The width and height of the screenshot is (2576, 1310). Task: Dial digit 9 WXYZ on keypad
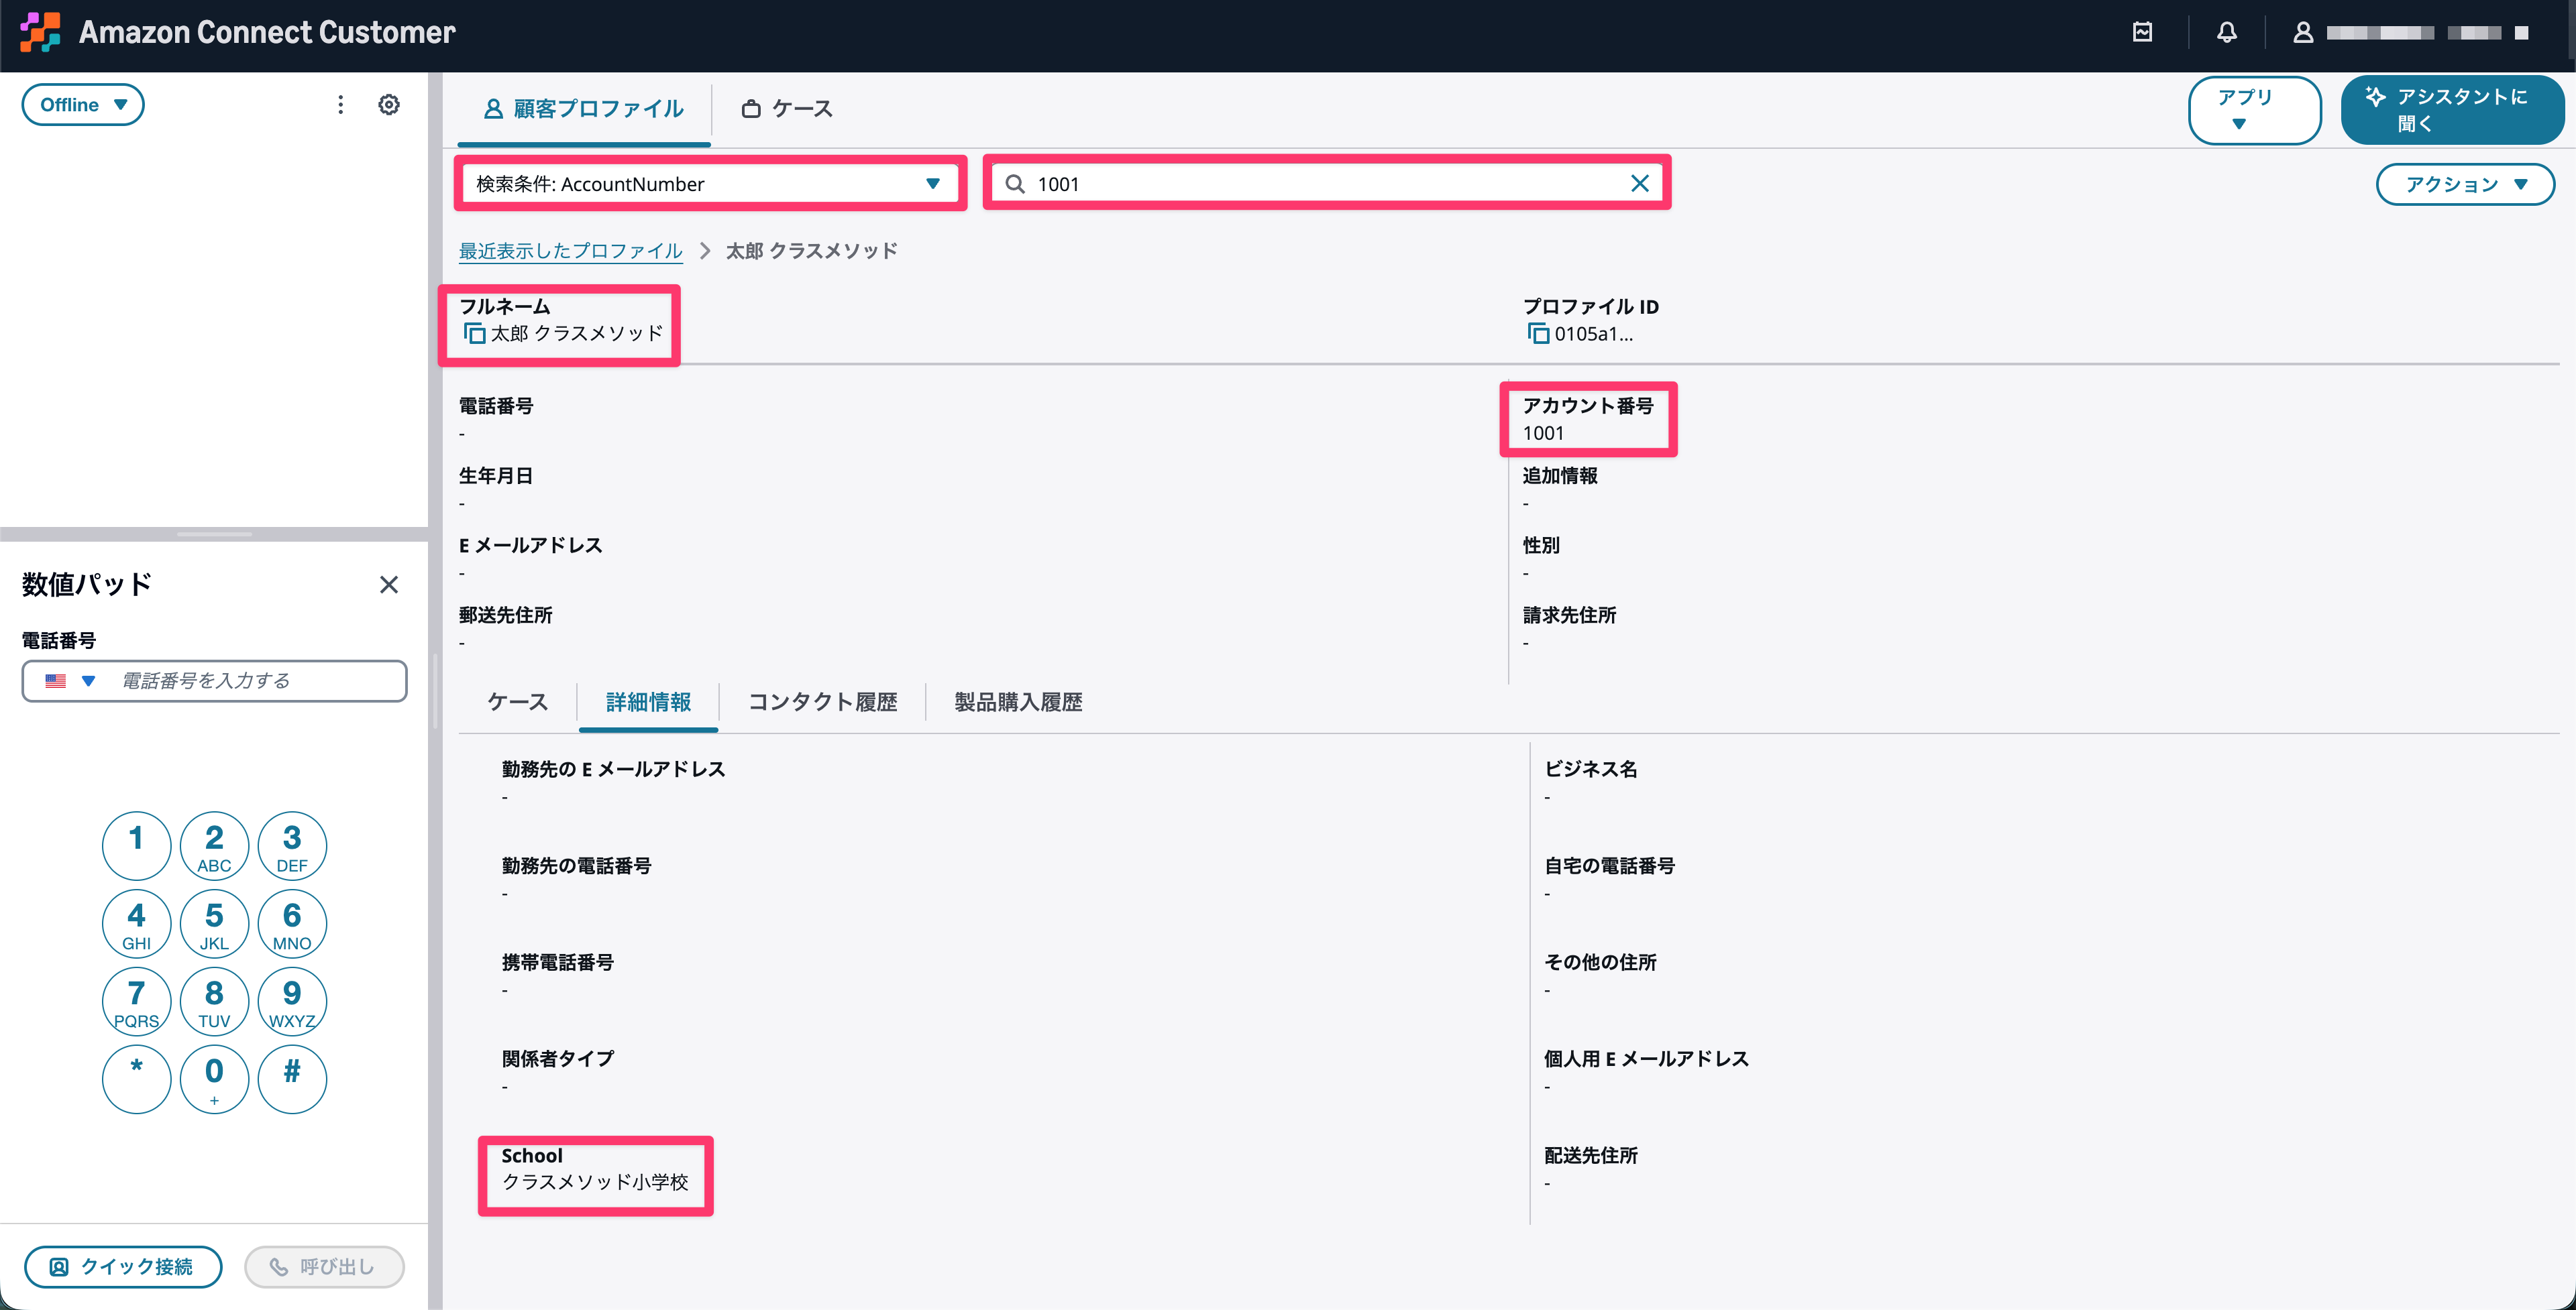pos(292,1001)
